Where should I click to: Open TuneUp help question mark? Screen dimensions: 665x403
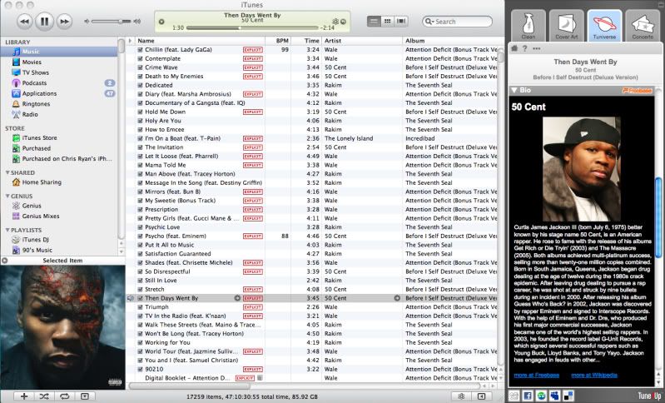tap(525, 48)
